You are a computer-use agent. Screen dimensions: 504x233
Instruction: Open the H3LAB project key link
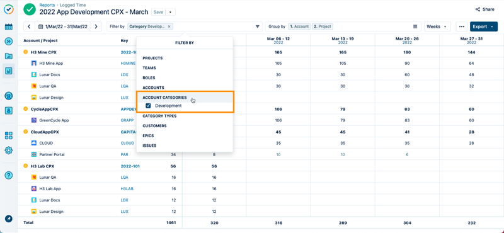pos(127,189)
